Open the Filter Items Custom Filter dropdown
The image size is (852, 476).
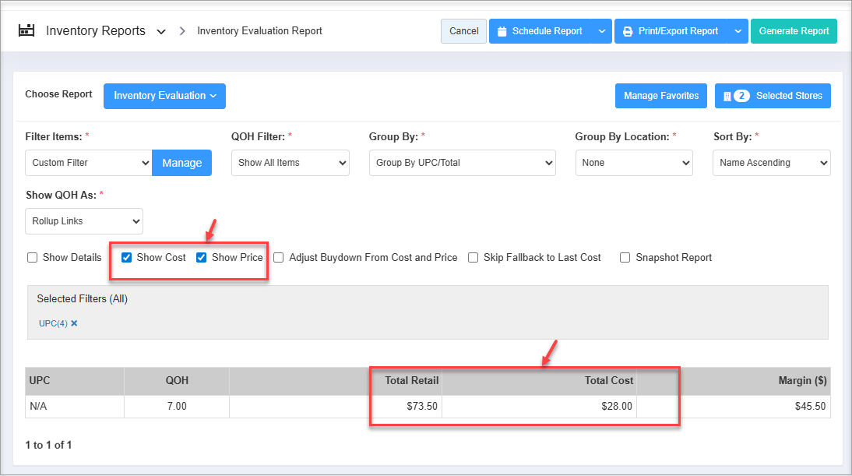pos(88,163)
